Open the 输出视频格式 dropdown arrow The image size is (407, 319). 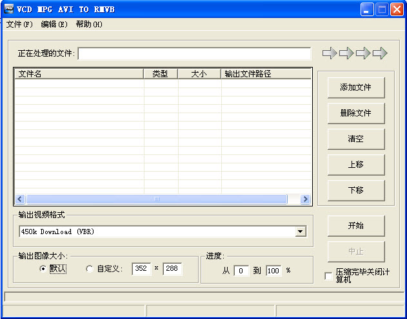tap(301, 232)
